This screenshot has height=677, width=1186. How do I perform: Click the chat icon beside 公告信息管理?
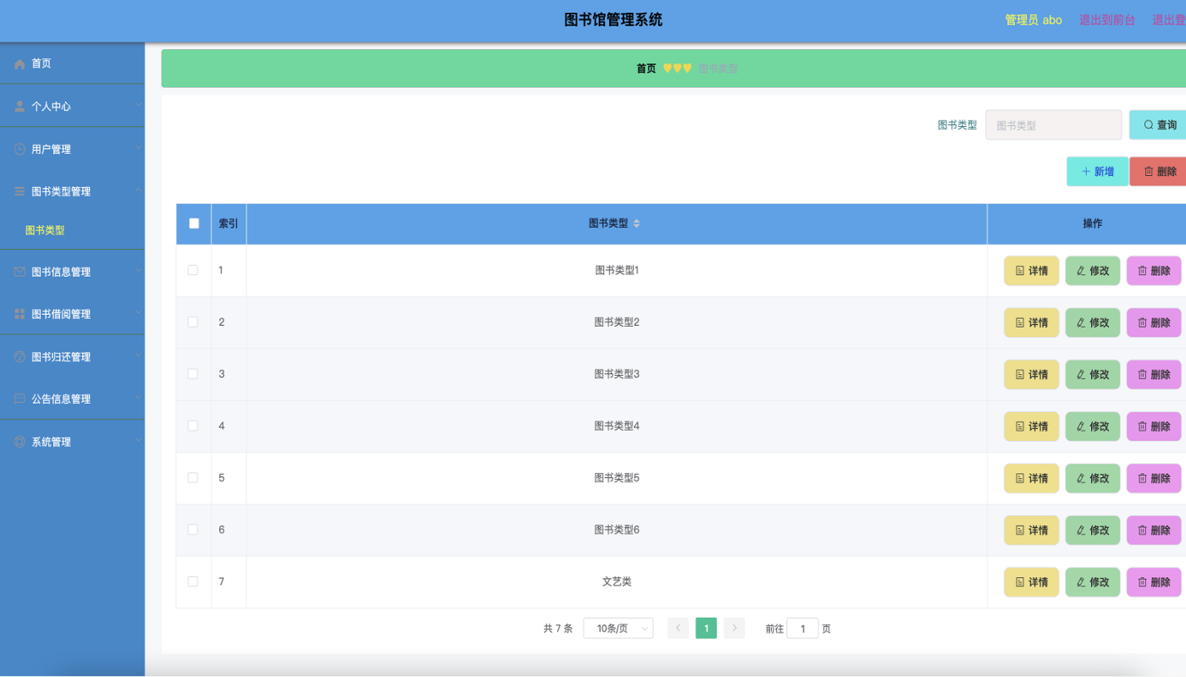click(x=20, y=399)
